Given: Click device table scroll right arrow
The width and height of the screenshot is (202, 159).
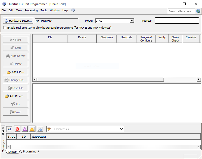Looking at the screenshot, I should click(199, 79).
